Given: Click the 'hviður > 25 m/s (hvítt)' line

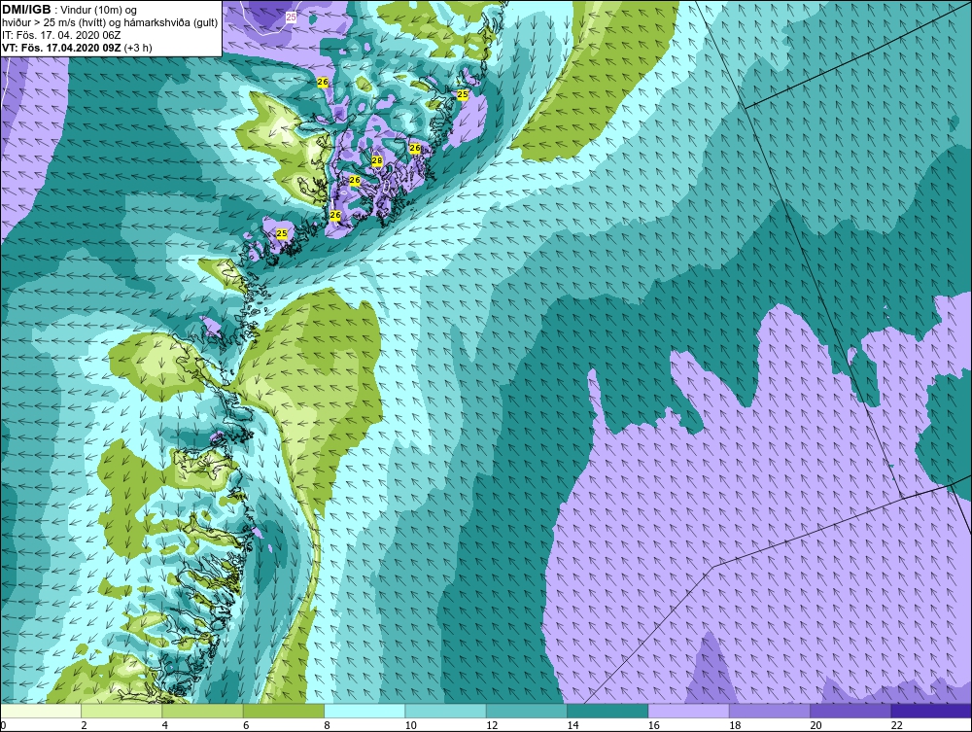Looking at the screenshot, I should pyautogui.click(x=53, y=23).
